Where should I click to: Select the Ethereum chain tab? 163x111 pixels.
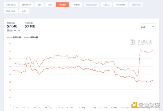coord(26,5)
